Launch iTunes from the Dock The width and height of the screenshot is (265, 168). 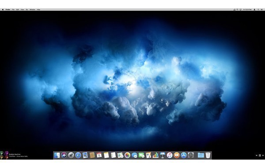pyautogui.click(x=170, y=155)
